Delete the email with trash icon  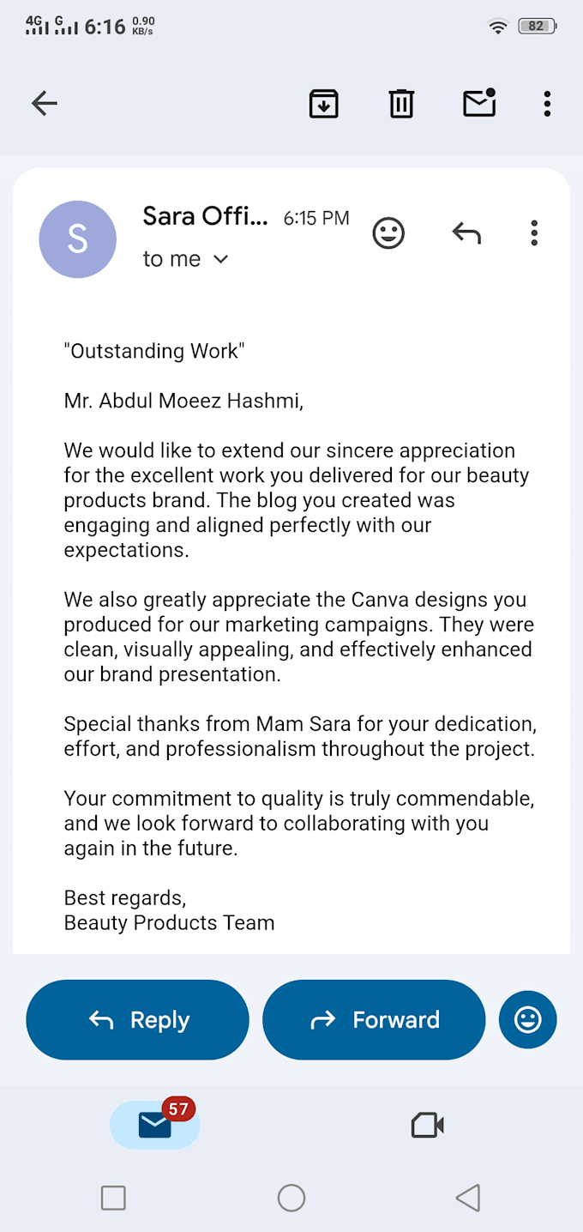click(x=401, y=104)
